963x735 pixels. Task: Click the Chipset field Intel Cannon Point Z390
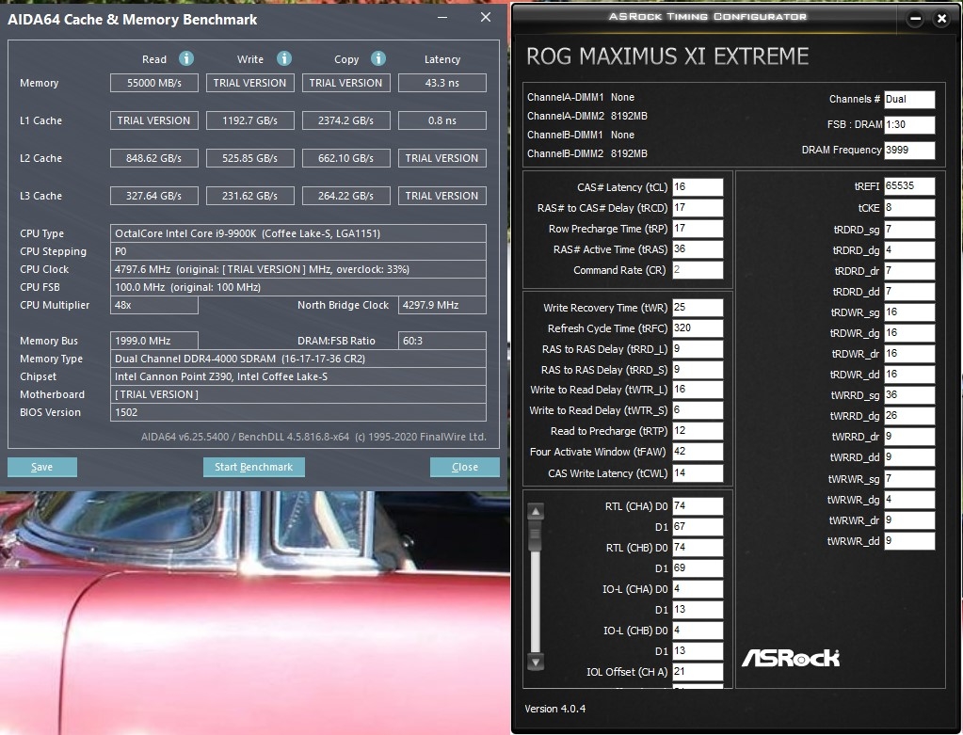(298, 376)
